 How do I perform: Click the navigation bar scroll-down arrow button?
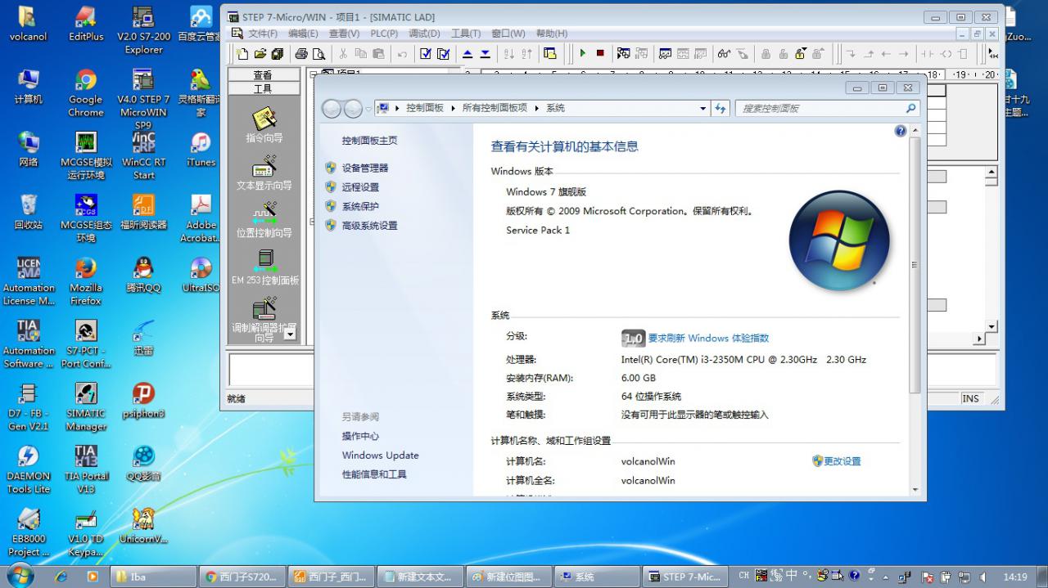coord(289,334)
